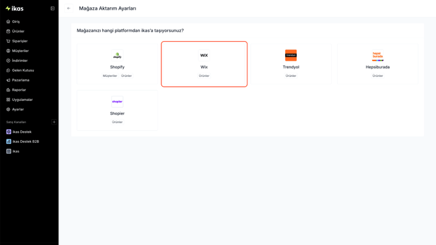This screenshot has width=436, height=245.
Task: Click the Siparişler cart icon
Action: [x=8, y=41]
